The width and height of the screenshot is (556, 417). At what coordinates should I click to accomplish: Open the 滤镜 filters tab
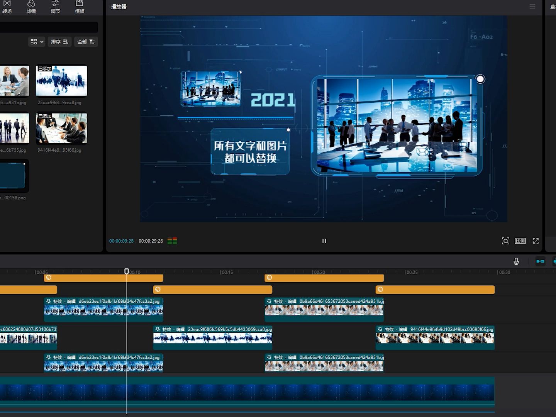[31, 7]
